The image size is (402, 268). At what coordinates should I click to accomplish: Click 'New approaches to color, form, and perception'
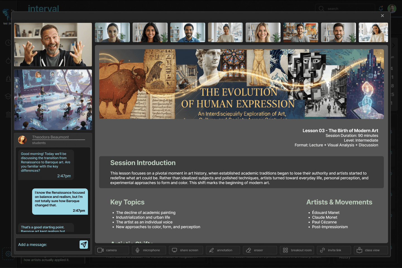coord(158,227)
